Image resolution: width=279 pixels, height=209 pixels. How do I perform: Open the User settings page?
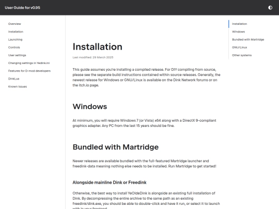pyautogui.click(x=17, y=55)
